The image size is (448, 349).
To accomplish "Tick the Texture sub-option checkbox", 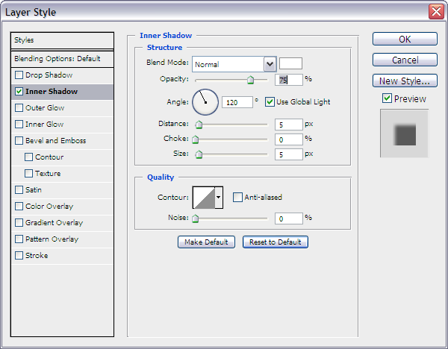I will 28,174.
